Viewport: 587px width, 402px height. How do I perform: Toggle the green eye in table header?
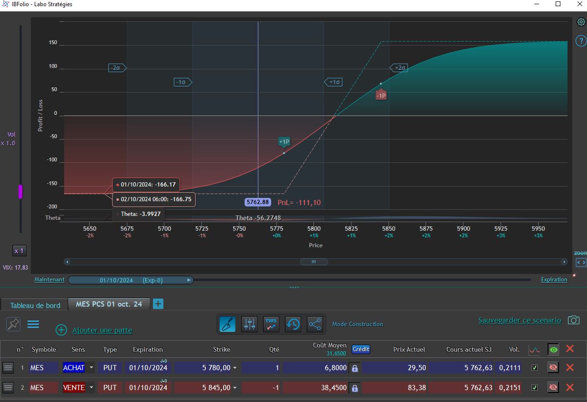click(553, 350)
